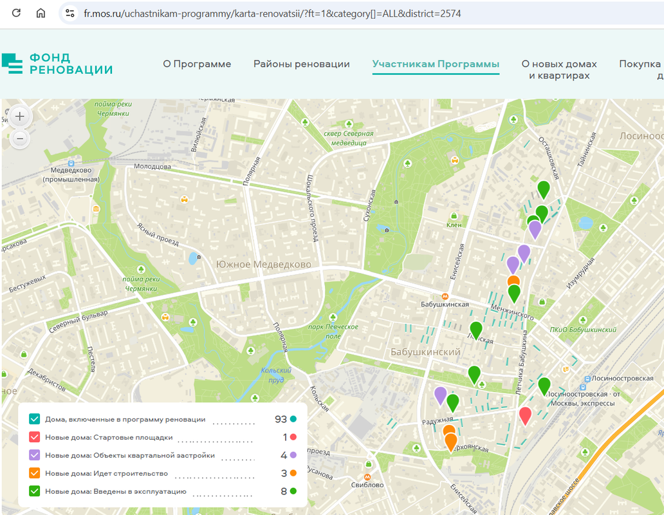This screenshot has width=664, height=515.
Task: Select purple marker above Радужная street label
Action: click(x=440, y=395)
